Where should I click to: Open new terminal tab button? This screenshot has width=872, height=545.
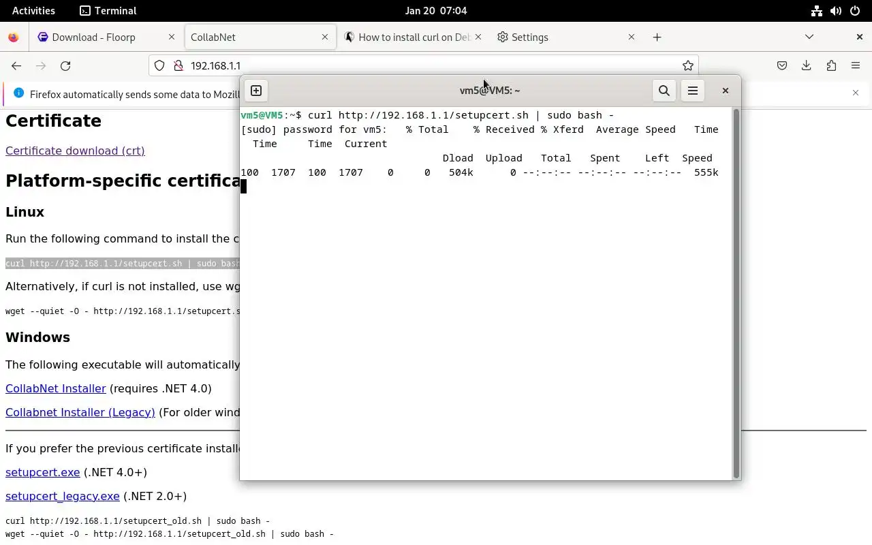point(256,91)
